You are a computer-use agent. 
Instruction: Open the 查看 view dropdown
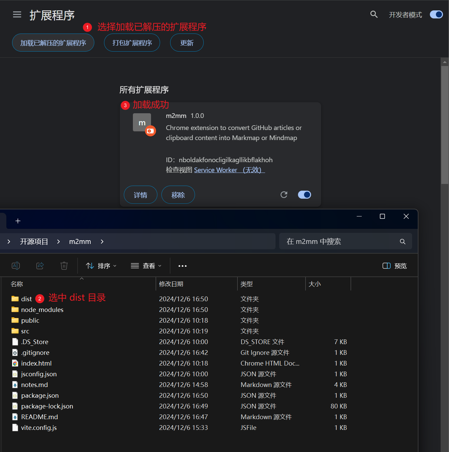pos(146,266)
